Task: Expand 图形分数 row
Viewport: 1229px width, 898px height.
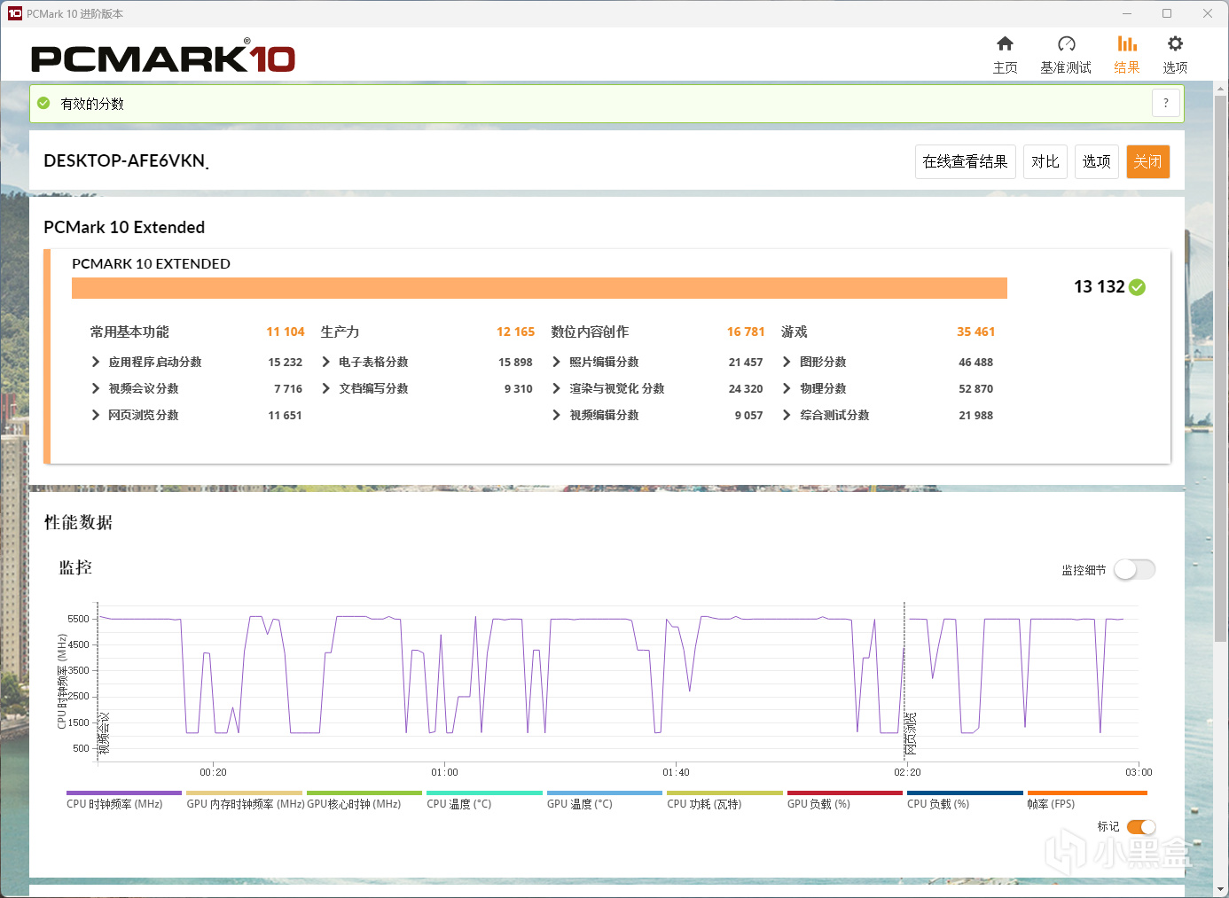Action: (787, 362)
